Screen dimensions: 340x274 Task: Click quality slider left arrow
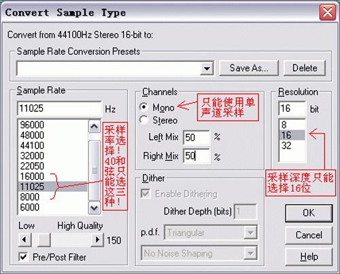pos(24,239)
